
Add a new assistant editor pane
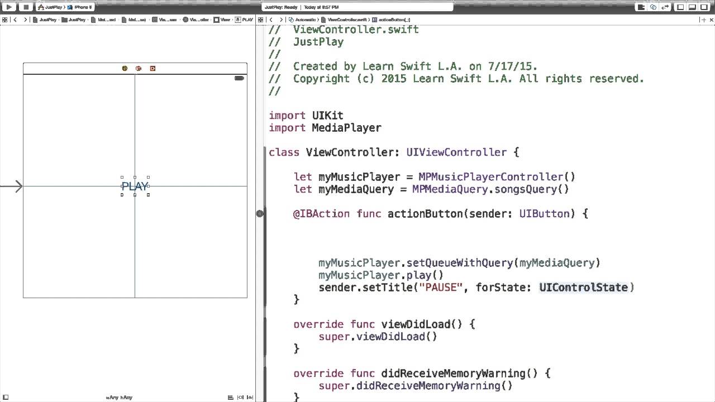[703, 20]
